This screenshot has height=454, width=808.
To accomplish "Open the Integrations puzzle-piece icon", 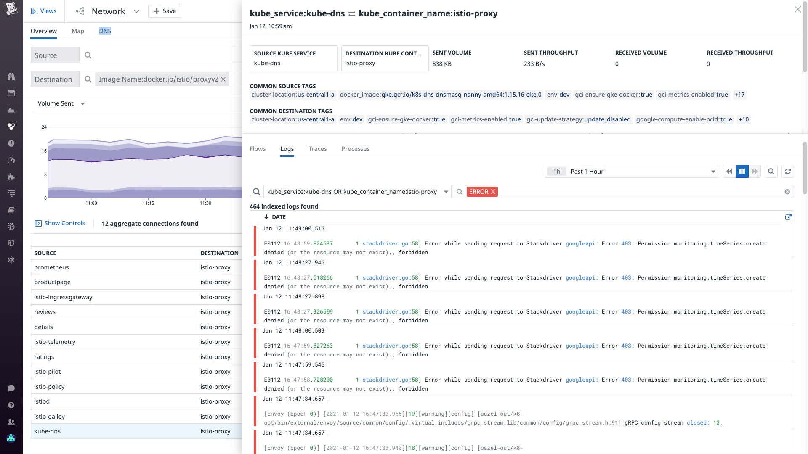I will pyautogui.click(x=11, y=177).
